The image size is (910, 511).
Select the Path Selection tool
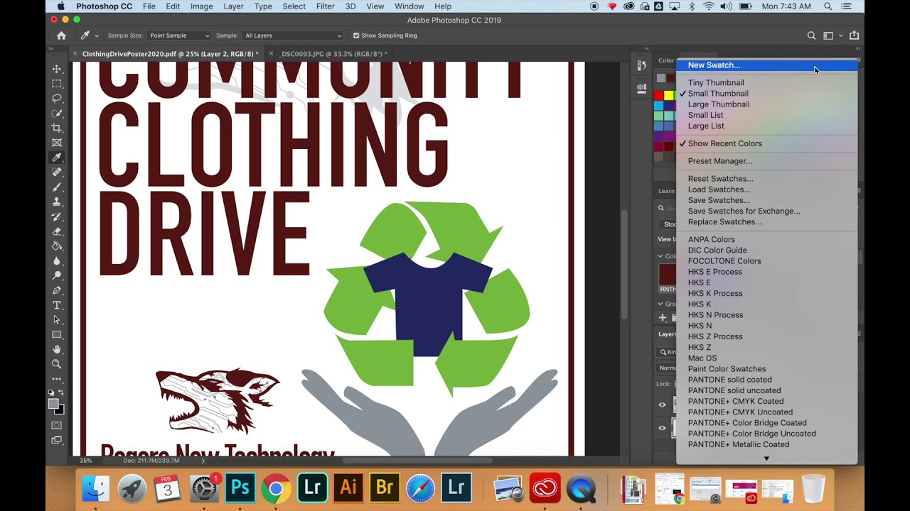click(57, 320)
